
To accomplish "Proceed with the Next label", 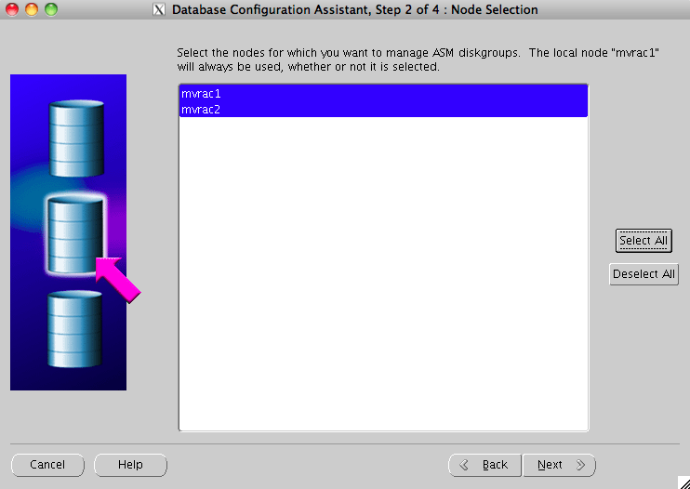I will tap(550, 465).
